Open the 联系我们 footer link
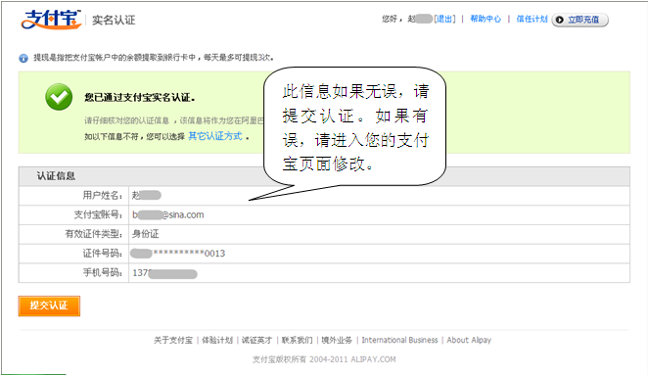648x376 pixels. (x=298, y=340)
